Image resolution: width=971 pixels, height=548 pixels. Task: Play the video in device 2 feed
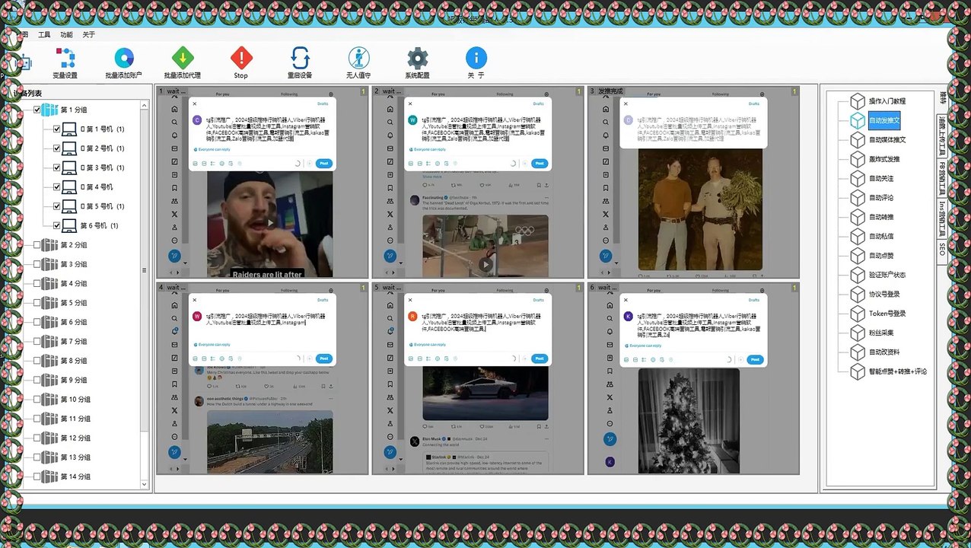(x=485, y=264)
